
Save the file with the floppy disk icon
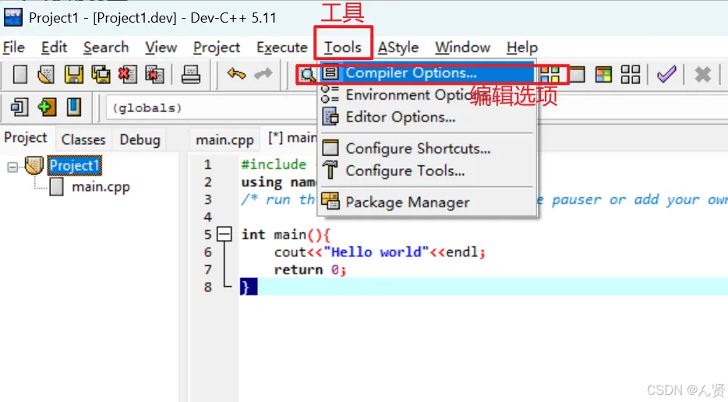73,74
